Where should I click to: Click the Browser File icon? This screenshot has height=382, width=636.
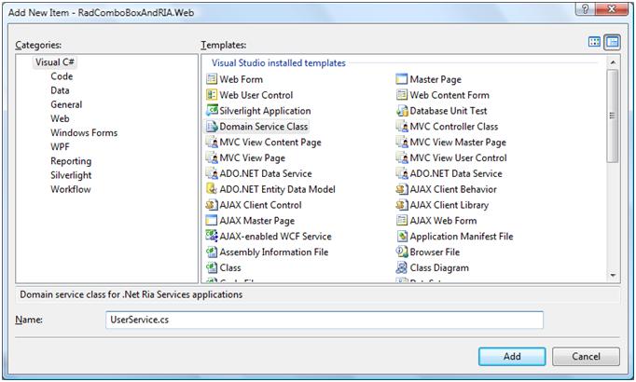[402, 252]
